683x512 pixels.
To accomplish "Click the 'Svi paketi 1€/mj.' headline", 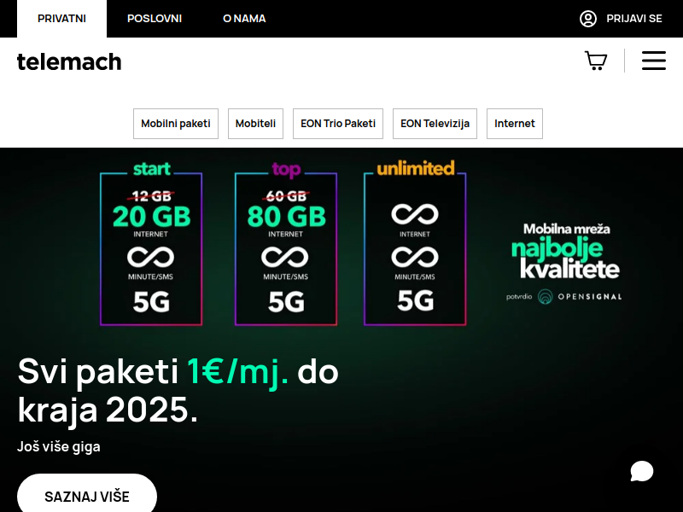I will point(178,390).
